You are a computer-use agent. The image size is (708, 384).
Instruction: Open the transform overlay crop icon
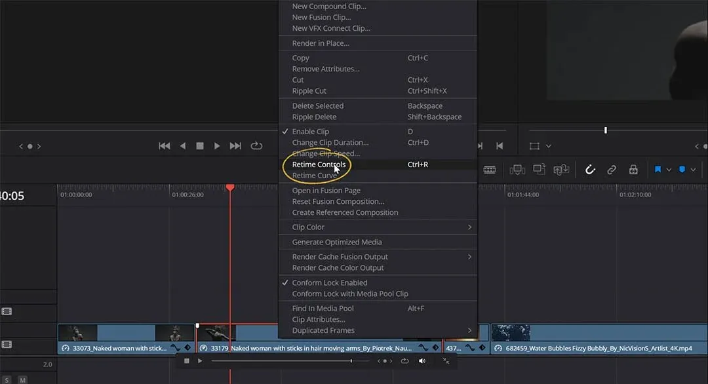534,145
